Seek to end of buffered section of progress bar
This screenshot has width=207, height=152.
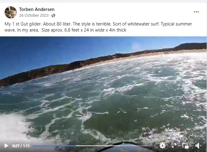tap(120, 146)
